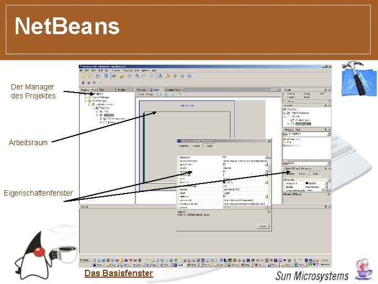Click scroll-down arrow of properties dialog list
This screenshot has height=284, width=378.
[269, 207]
